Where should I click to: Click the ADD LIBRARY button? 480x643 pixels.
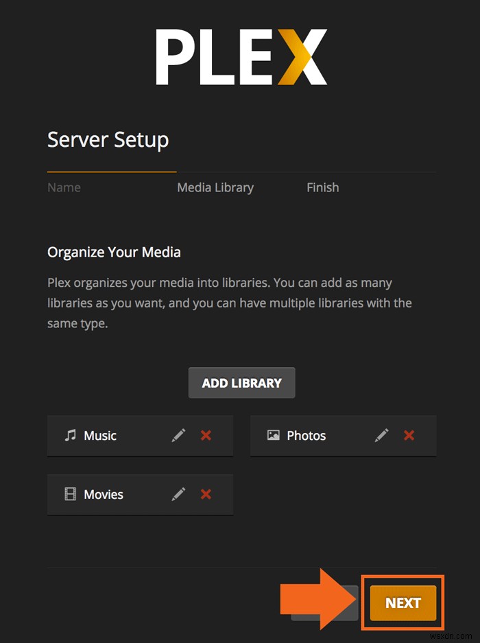tap(242, 383)
